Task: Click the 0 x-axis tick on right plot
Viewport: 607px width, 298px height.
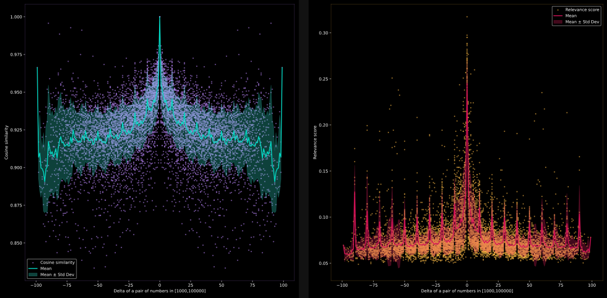Action: 467,284
